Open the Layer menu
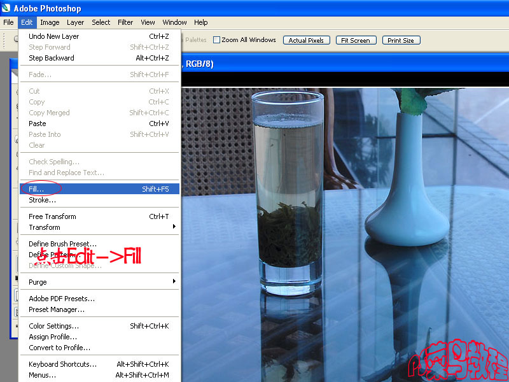Screen dimensions: 509x382 pyautogui.click(x=75, y=22)
